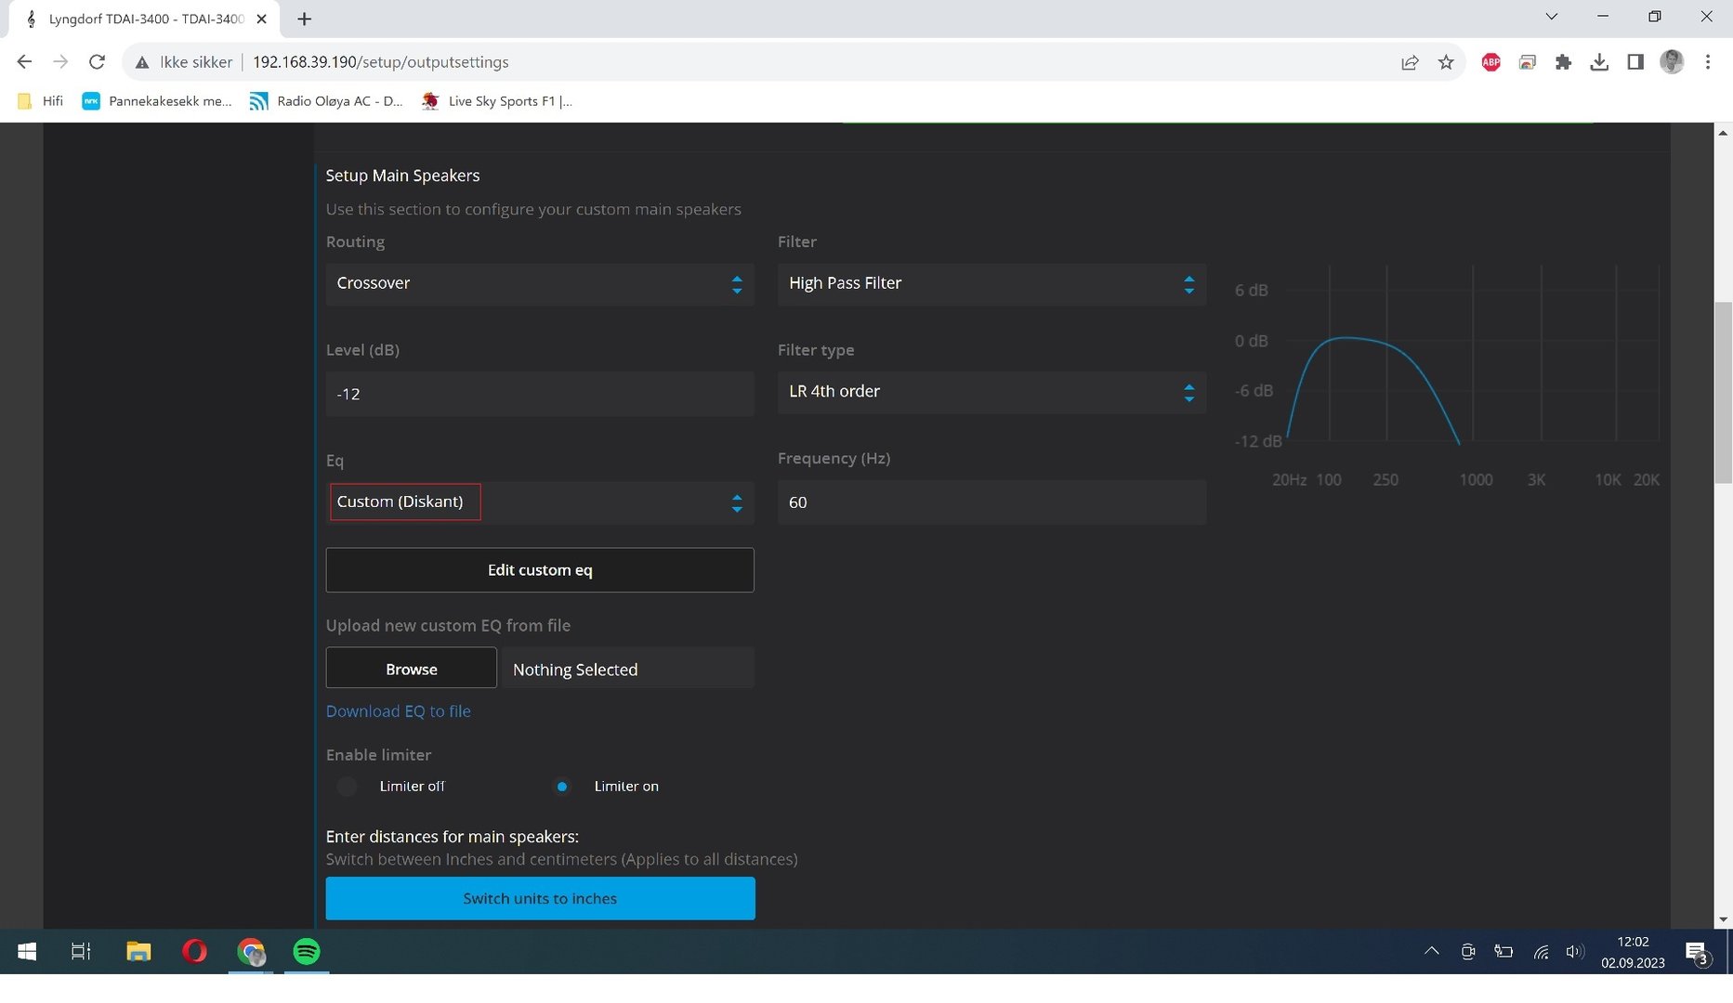Click the Edit custom eq button
This screenshot has width=1733, height=1003.
[539, 570]
